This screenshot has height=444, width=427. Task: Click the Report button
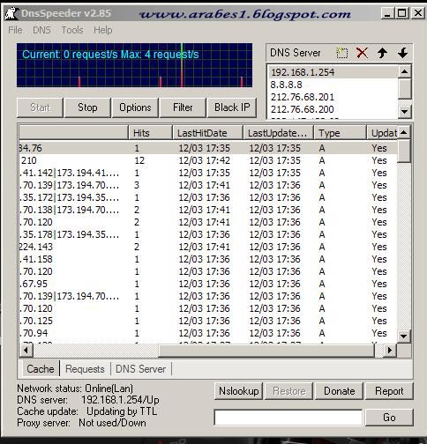[389, 391]
